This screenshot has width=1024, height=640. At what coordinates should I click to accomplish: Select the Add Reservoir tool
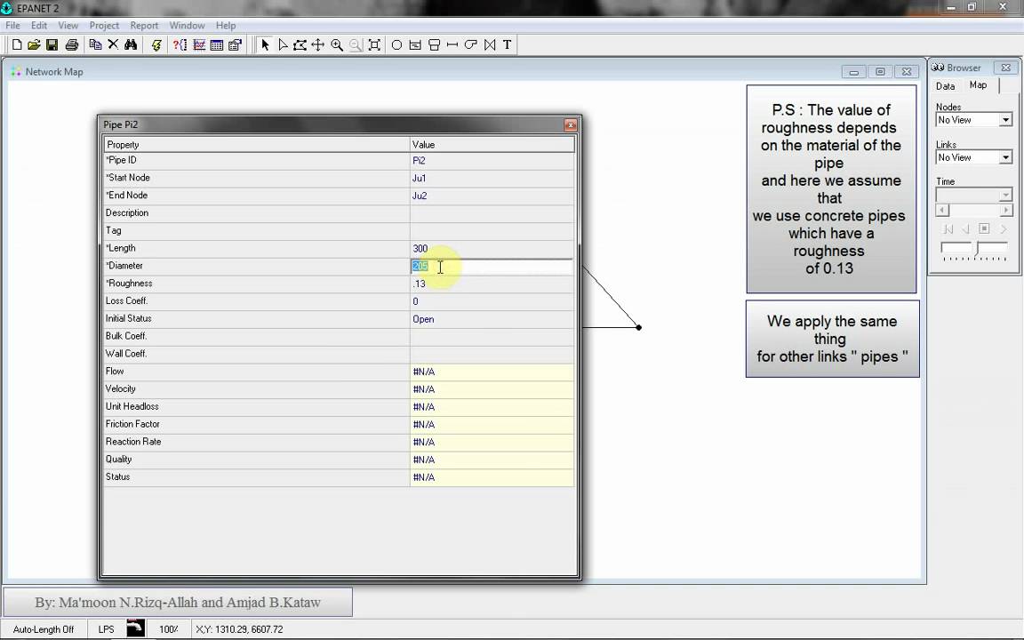click(x=415, y=45)
